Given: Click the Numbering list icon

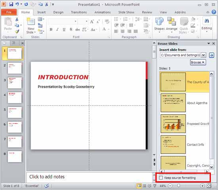Looking at the screenshot, I should [x=125, y=19].
